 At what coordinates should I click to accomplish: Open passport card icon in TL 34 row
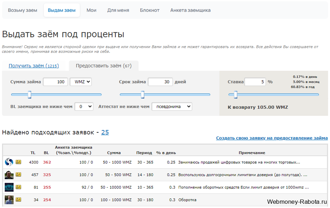(18, 200)
